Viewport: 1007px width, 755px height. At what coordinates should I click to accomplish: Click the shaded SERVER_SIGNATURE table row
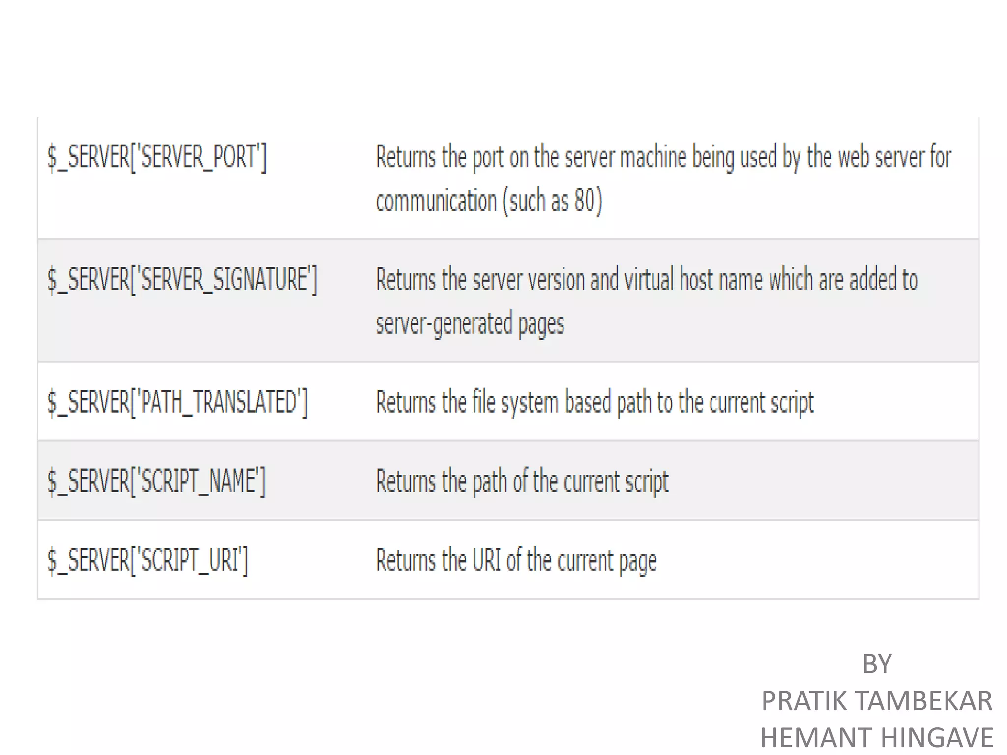pyautogui.click(x=508, y=301)
